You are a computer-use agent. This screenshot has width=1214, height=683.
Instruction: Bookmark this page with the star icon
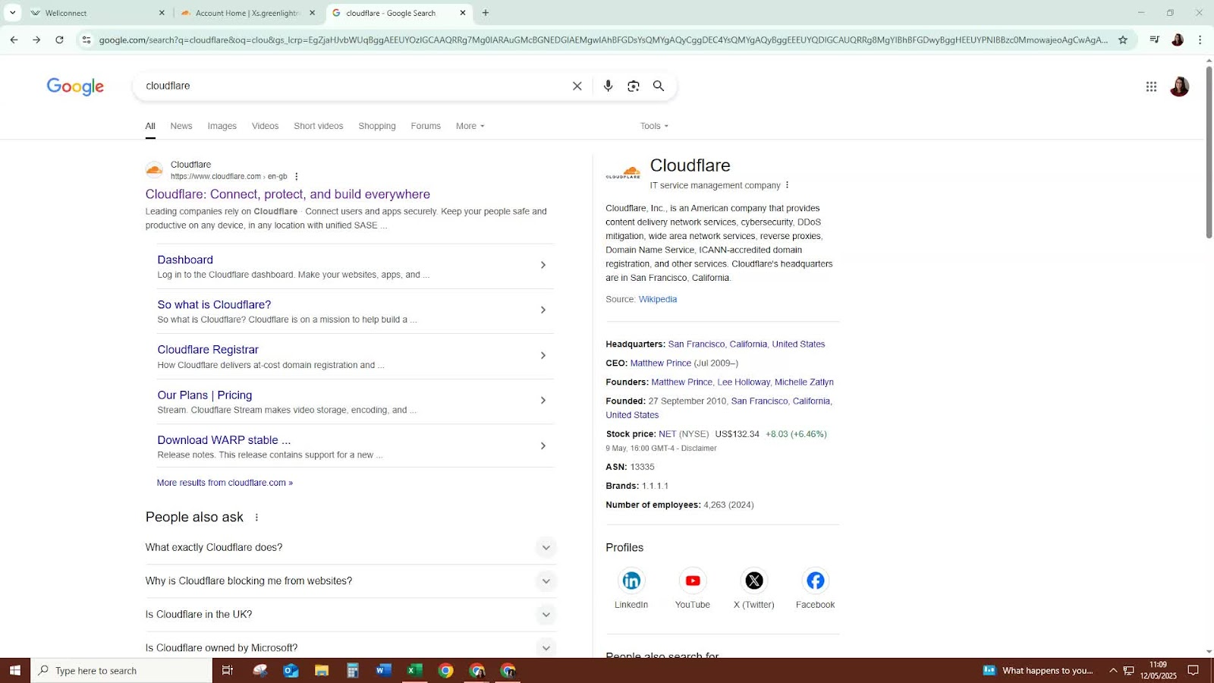(x=1123, y=39)
